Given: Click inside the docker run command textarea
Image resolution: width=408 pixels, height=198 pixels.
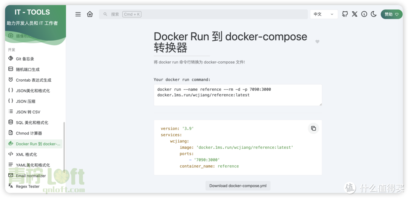Looking at the screenshot, I should [x=238, y=95].
